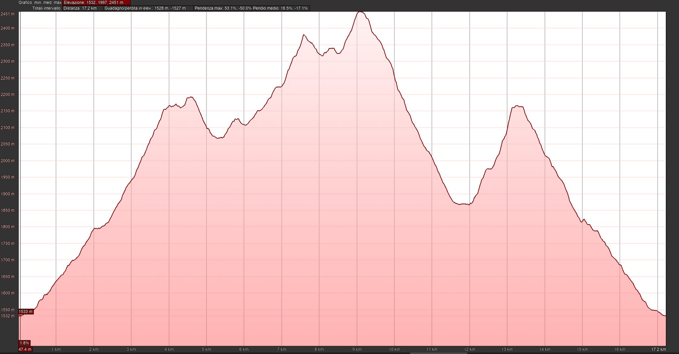Click the 1532 m minimum elevation axis label
Viewport: 679px width, 354px height.
pos(7,316)
